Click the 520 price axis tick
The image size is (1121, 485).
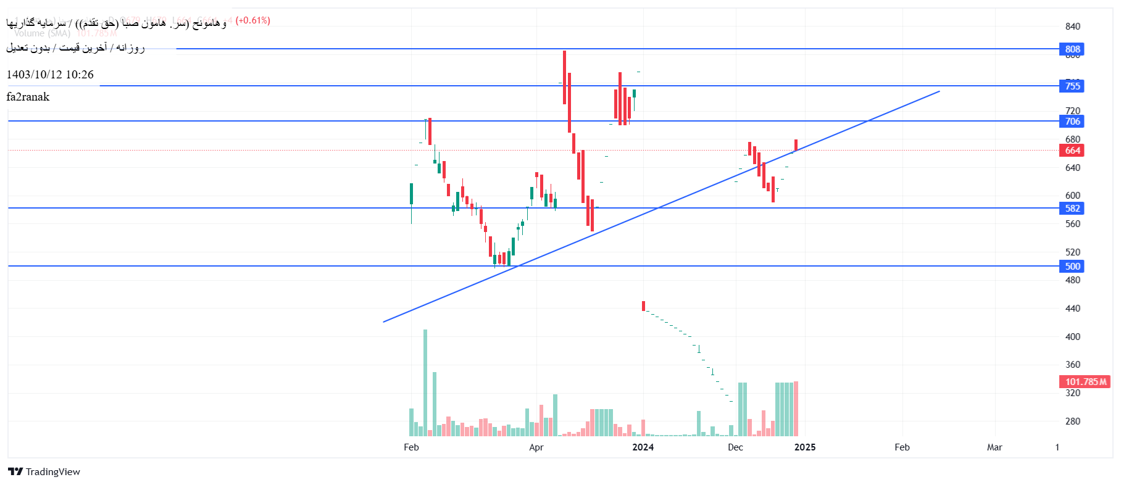1073,252
